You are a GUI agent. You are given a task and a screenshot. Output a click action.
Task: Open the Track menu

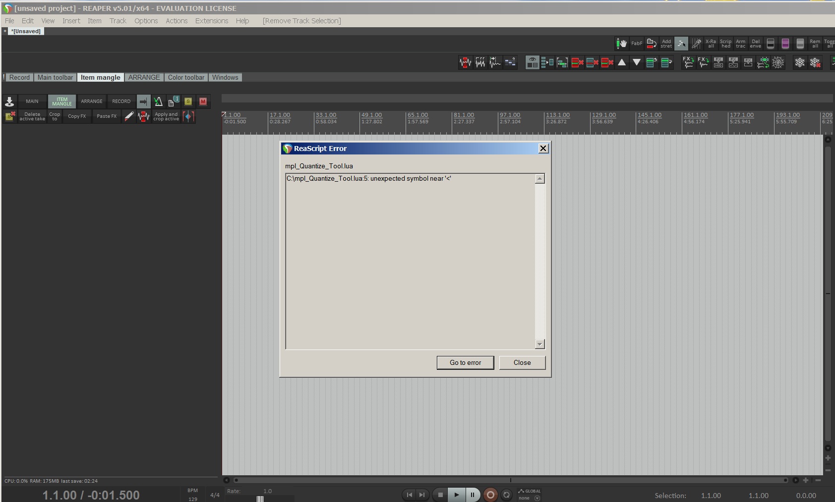point(118,21)
